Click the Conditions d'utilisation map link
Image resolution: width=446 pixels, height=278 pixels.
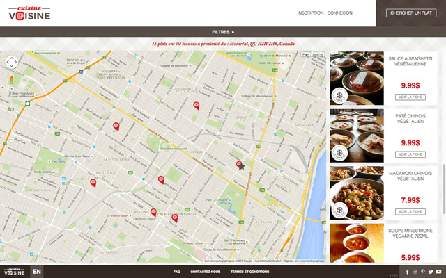click(x=268, y=261)
